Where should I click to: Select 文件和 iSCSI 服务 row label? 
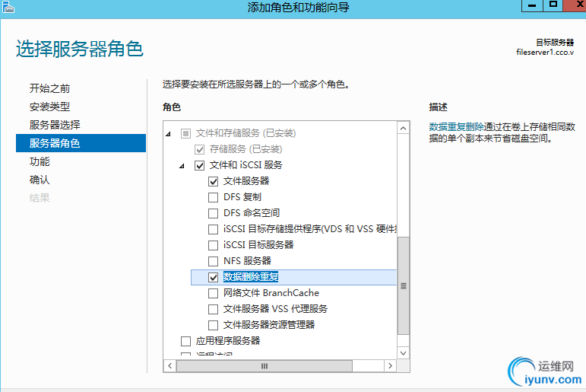(x=246, y=165)
